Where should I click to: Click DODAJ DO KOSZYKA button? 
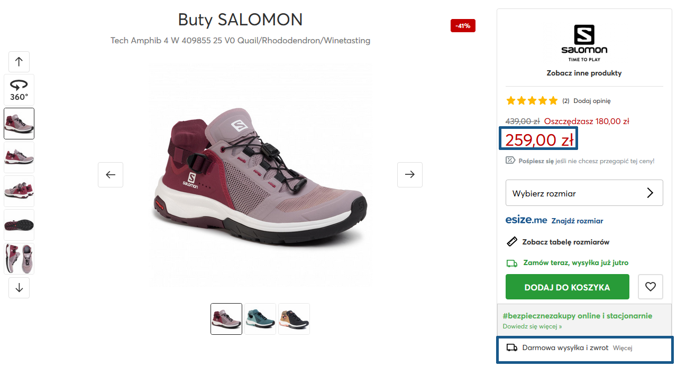pyautogui.click(x=568, y=287)
